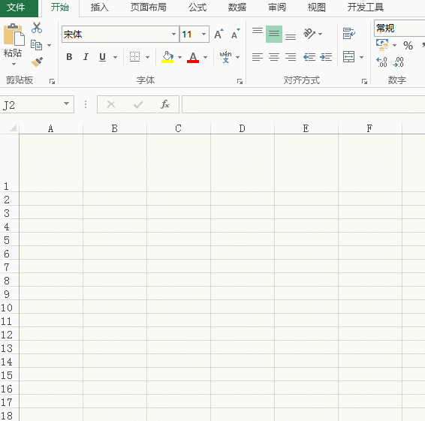Select the Format Painter brush
Image resolution: width=425 pixels, height=421 pixels.
(37, 62)
